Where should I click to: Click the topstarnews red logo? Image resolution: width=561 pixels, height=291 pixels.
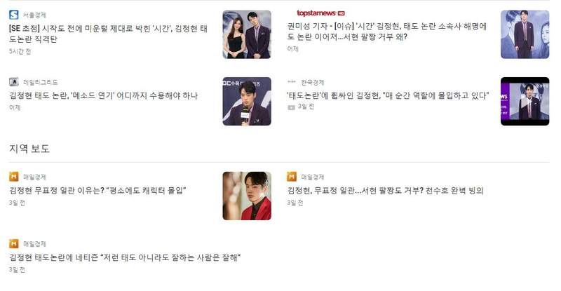tap(320, 13)
